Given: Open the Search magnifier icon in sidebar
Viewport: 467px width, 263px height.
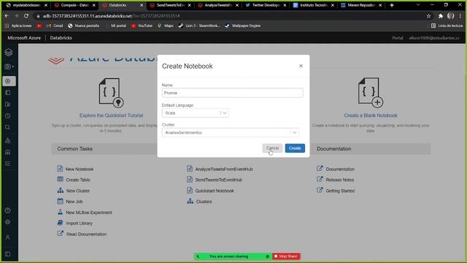Looking at the screenshot, I should coord(8,128).
